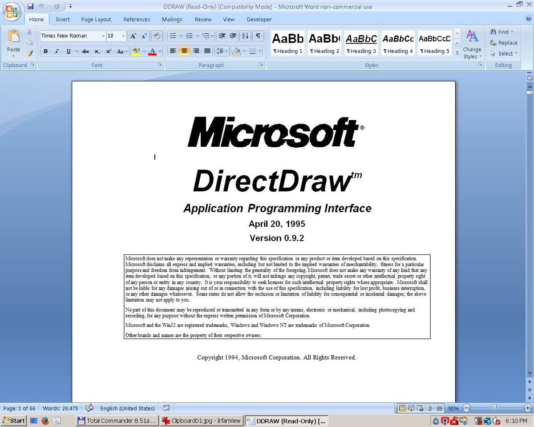Click the macro recording icon in status bar
Screen dimensions: 534x427
(x=166, y=408)
